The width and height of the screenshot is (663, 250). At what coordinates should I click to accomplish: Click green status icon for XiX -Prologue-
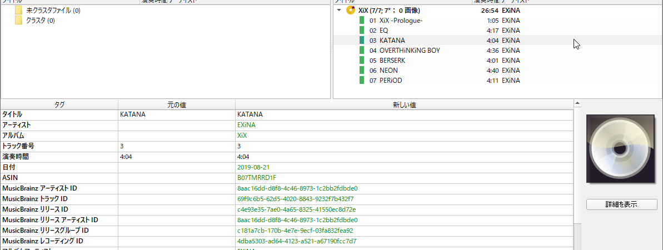tap(362, 21)
